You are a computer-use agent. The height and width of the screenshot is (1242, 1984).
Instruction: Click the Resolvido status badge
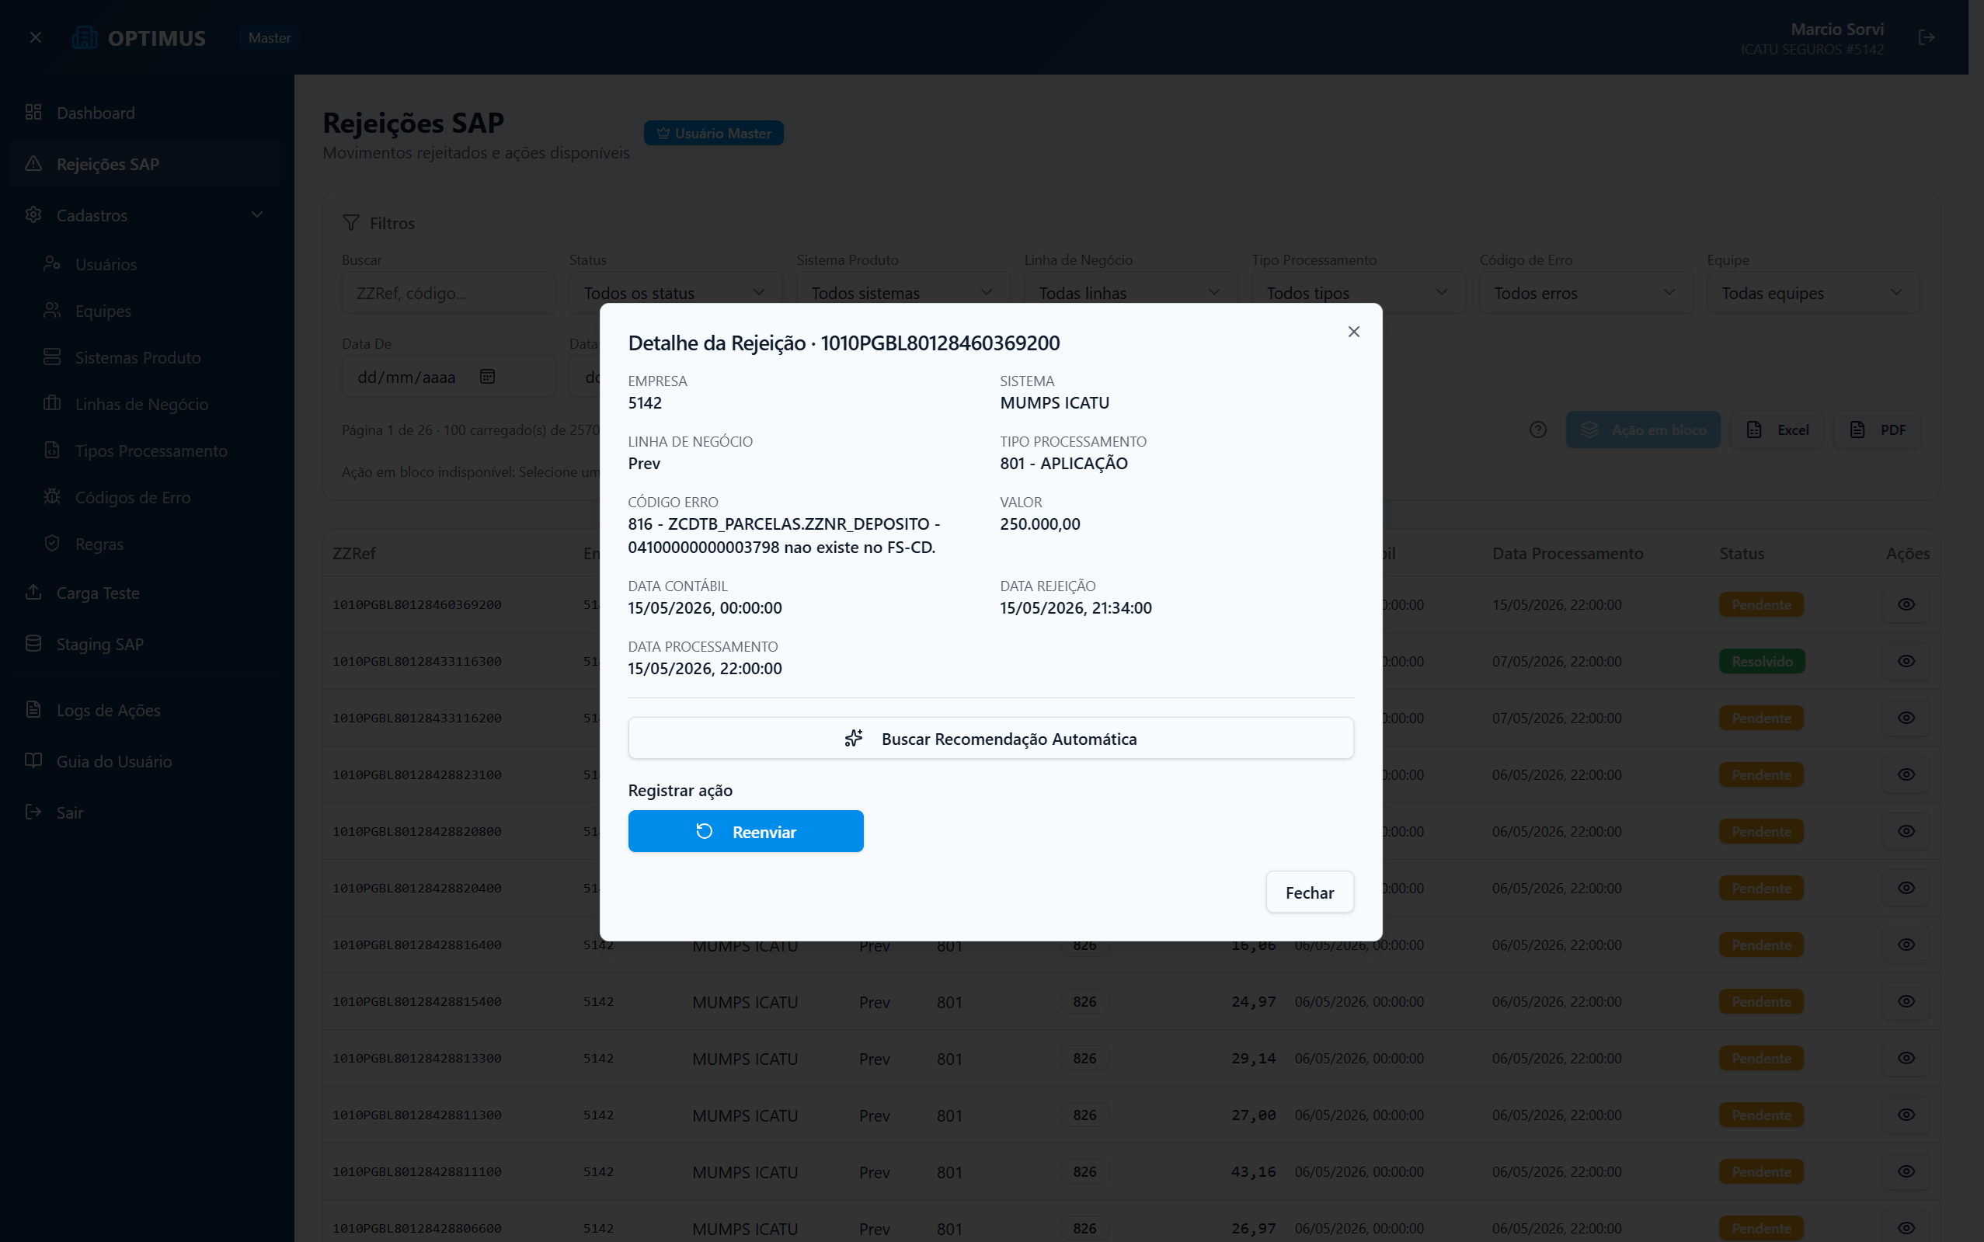coord(1762,661)
